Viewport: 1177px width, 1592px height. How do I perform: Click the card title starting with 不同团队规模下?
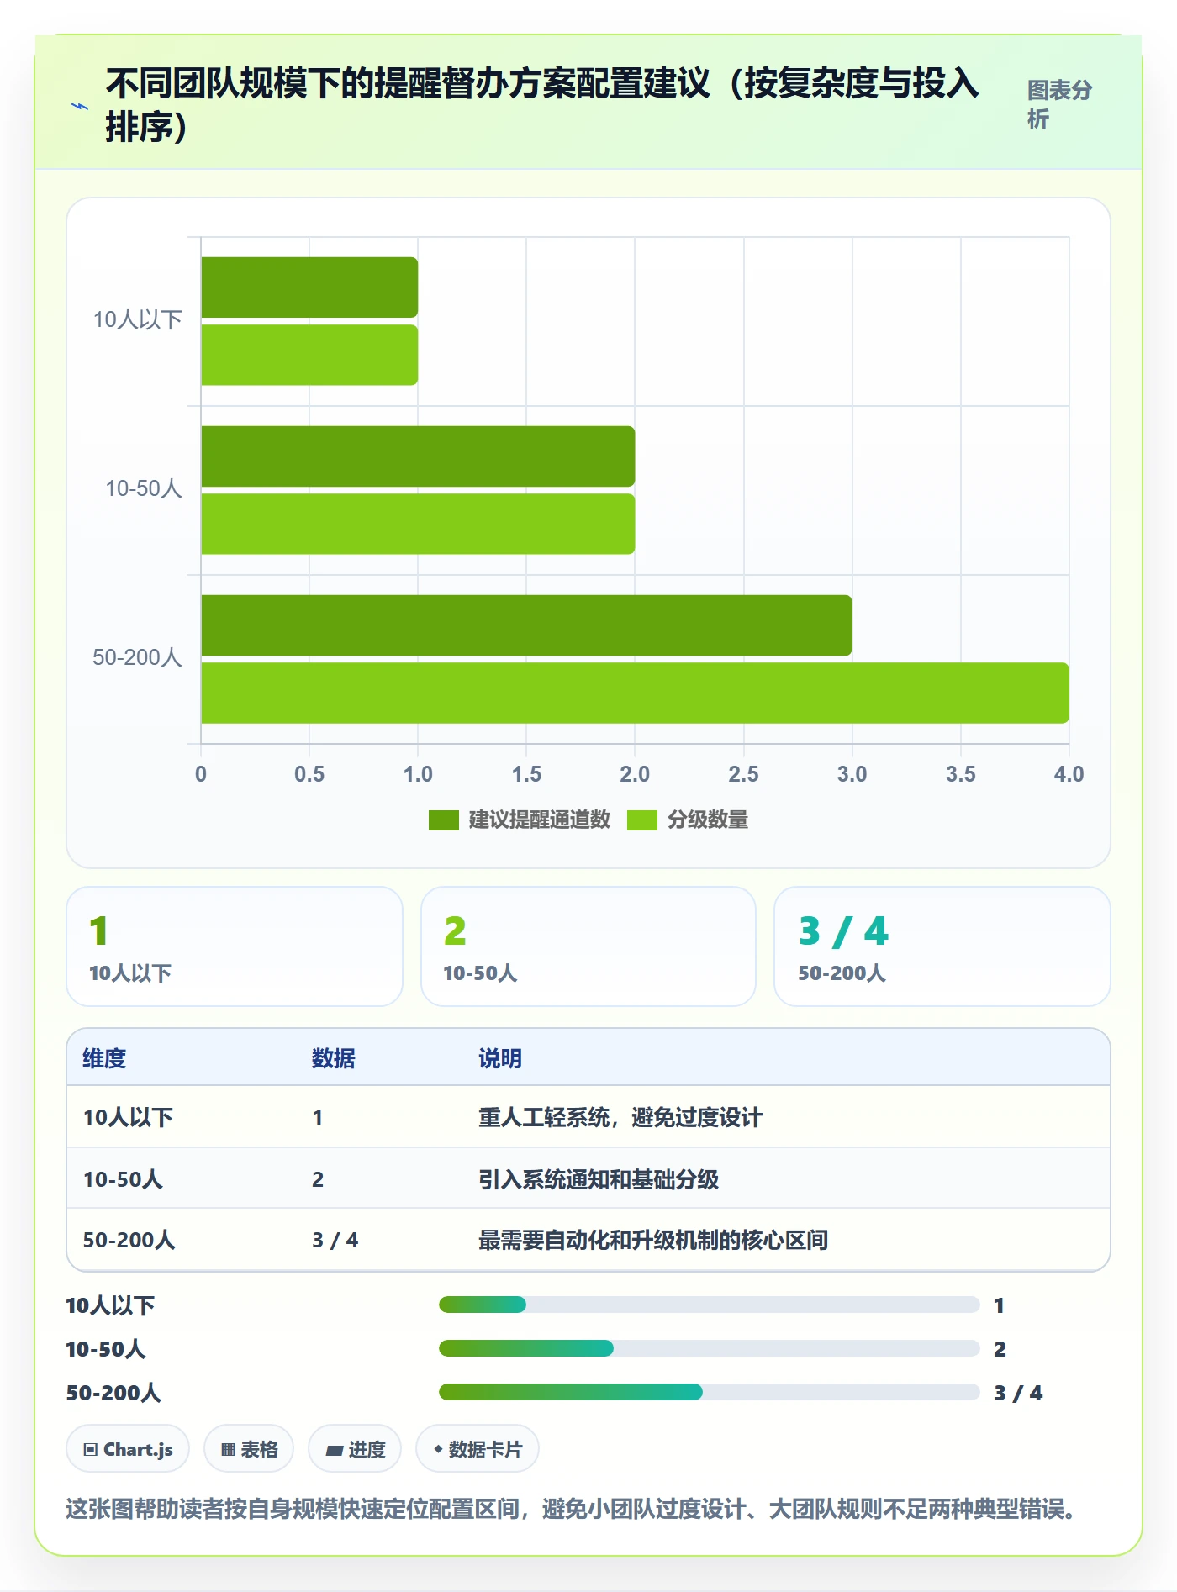[542, 105]
